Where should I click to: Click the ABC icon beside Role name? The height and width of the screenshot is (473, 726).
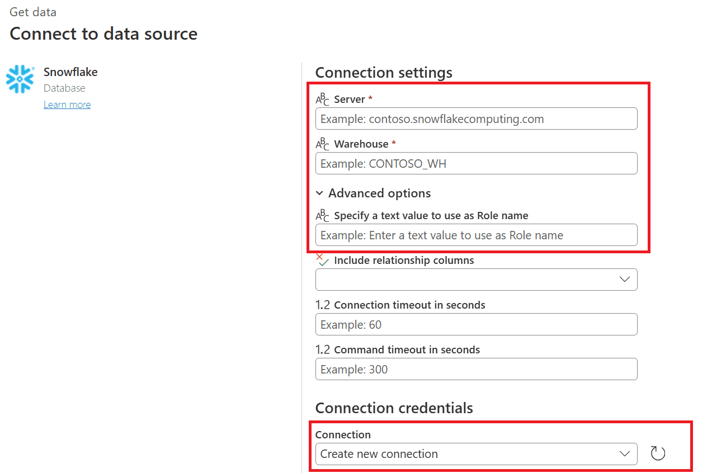pyautogui.click(x=323, y=216)
